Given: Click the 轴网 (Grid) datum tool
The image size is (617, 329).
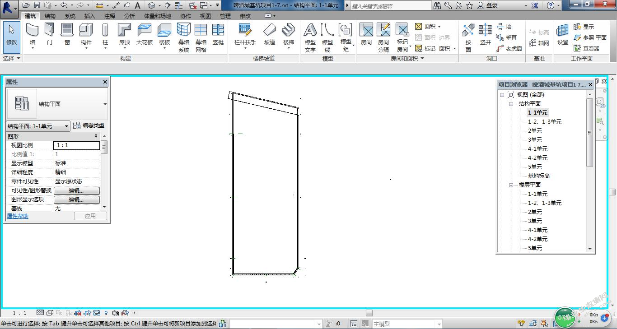Looking at the screenshot, I should coord(539,43).
